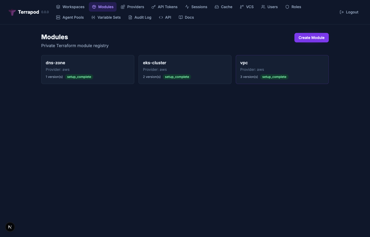The height and width of the screenshot is (237, 370).
Task: Click the Audit Log document icon
Action: [x=130, y=17]
